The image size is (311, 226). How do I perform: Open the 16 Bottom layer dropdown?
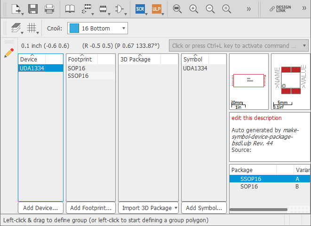pyautogui.click(x=97, y=28)
